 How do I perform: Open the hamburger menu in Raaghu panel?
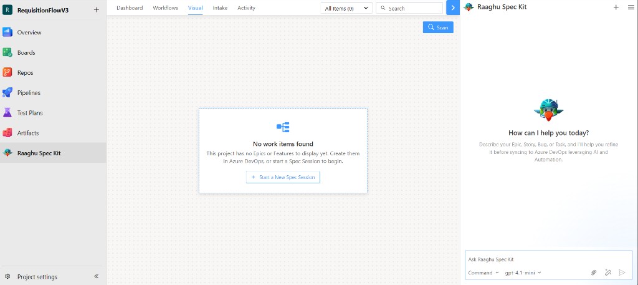pyautogui.click(x=631, y=7)
